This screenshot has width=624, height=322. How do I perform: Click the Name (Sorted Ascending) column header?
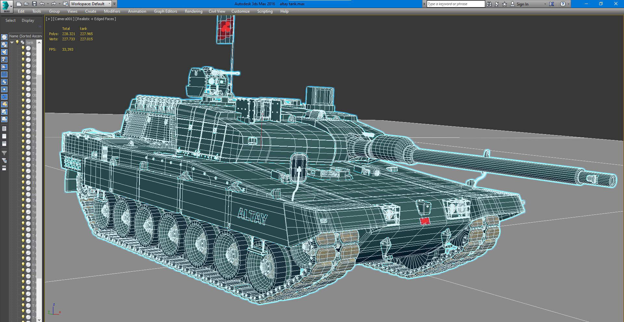tap(25, 36)
